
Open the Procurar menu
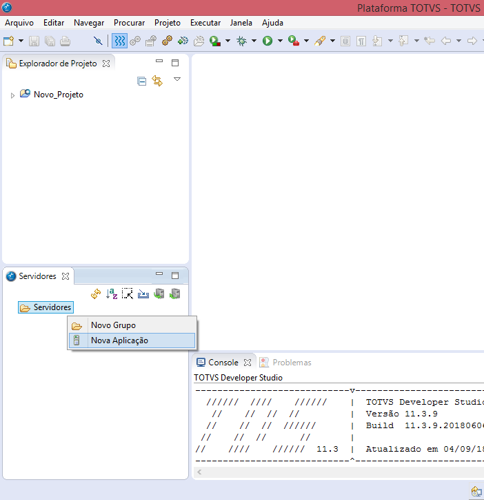[x=130, y=23]
